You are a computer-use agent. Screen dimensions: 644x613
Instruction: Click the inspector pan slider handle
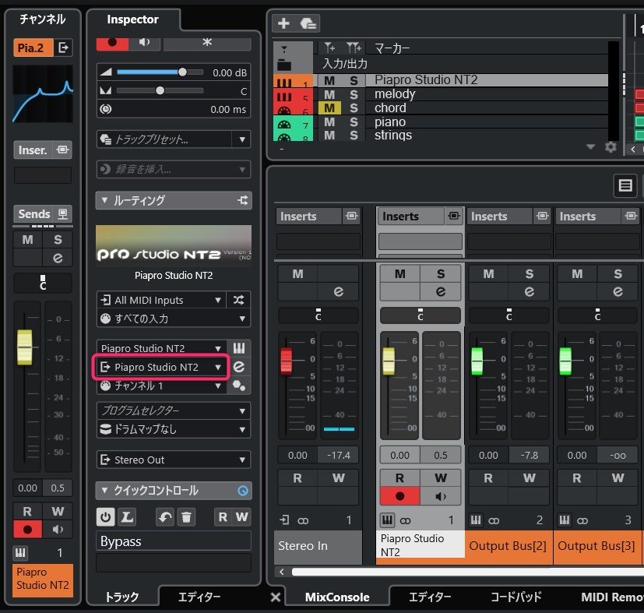point(160,90)
